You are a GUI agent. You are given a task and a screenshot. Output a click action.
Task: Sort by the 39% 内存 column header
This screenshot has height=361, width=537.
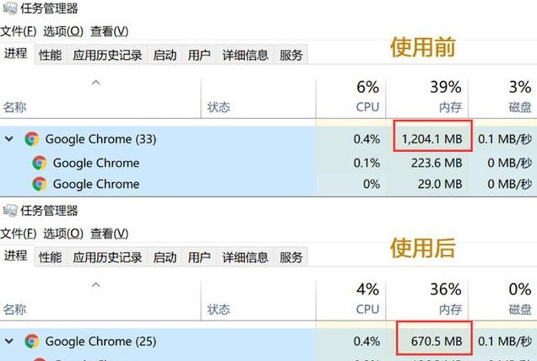click(x=427, y=96)
